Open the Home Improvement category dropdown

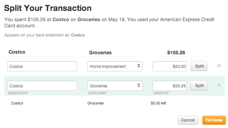[115, 66]
